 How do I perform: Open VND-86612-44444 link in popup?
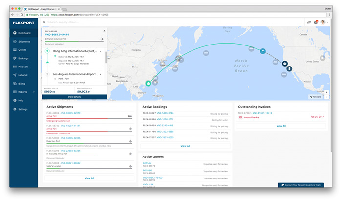57,35
